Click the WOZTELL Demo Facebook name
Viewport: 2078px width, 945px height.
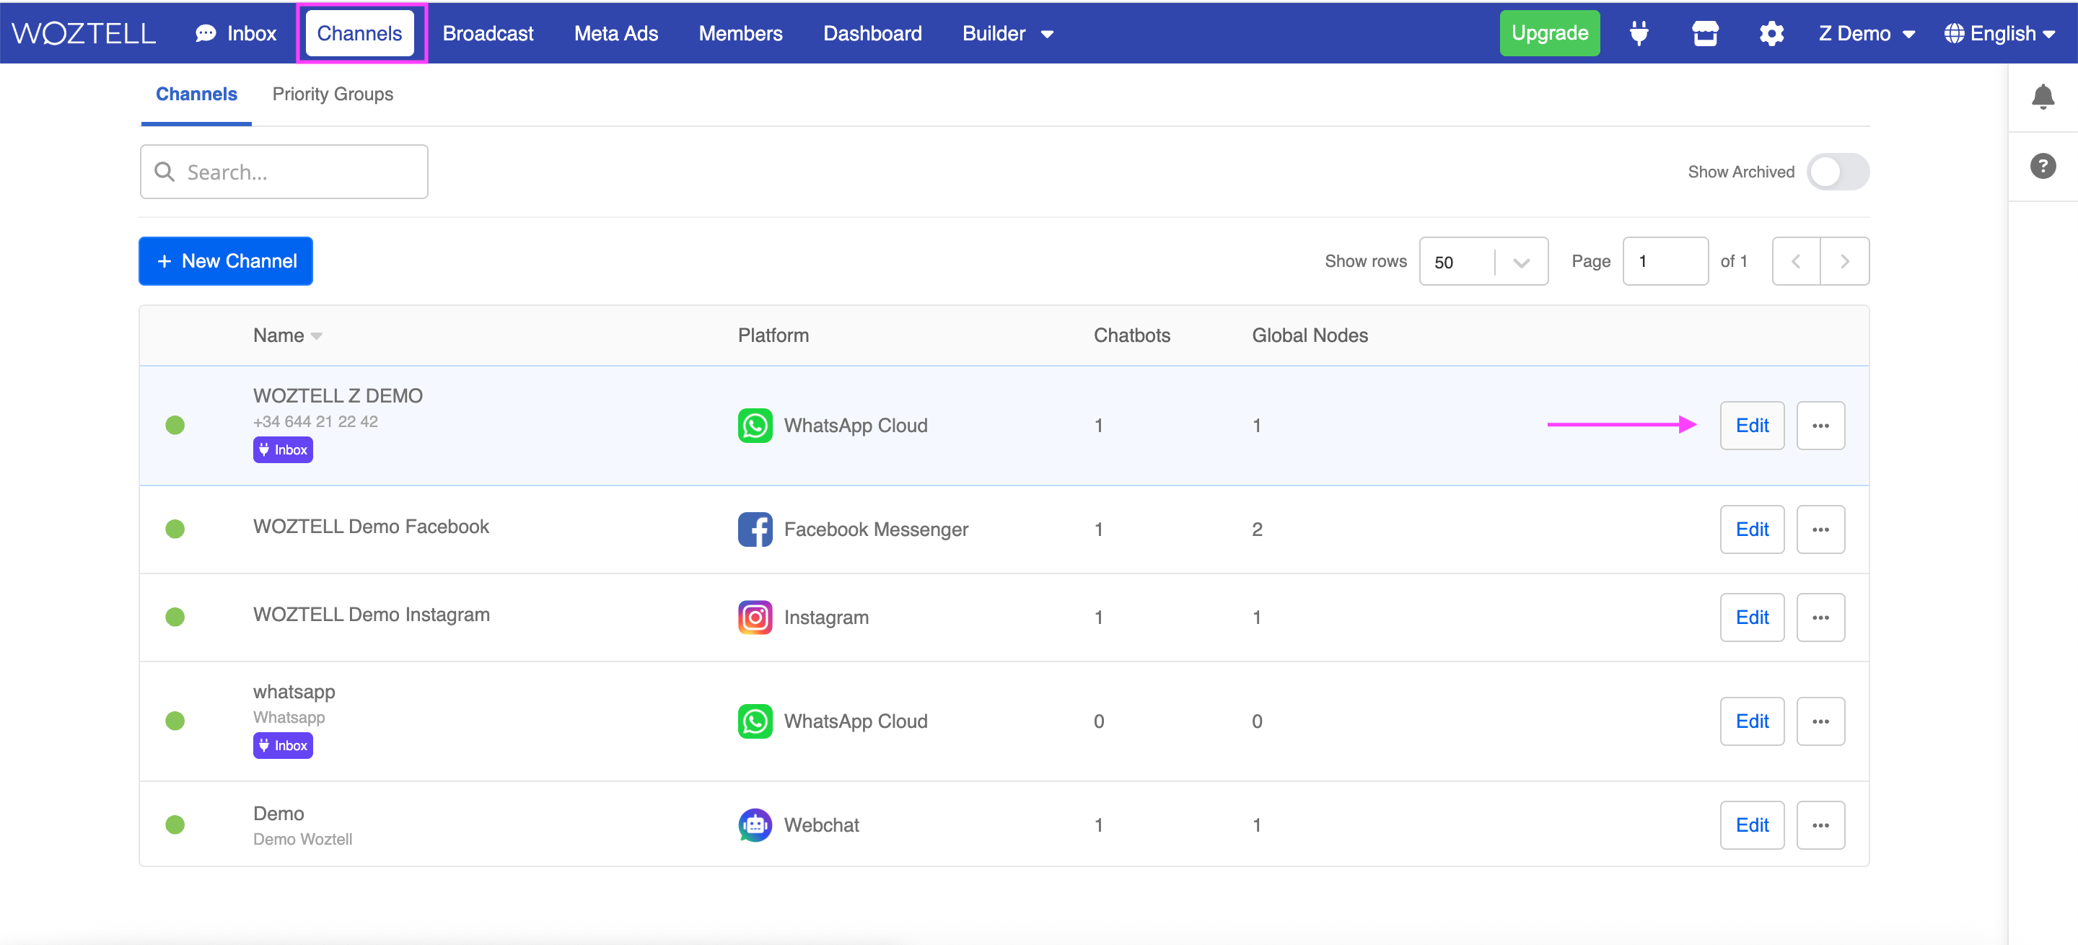click(x=371, y=527)
